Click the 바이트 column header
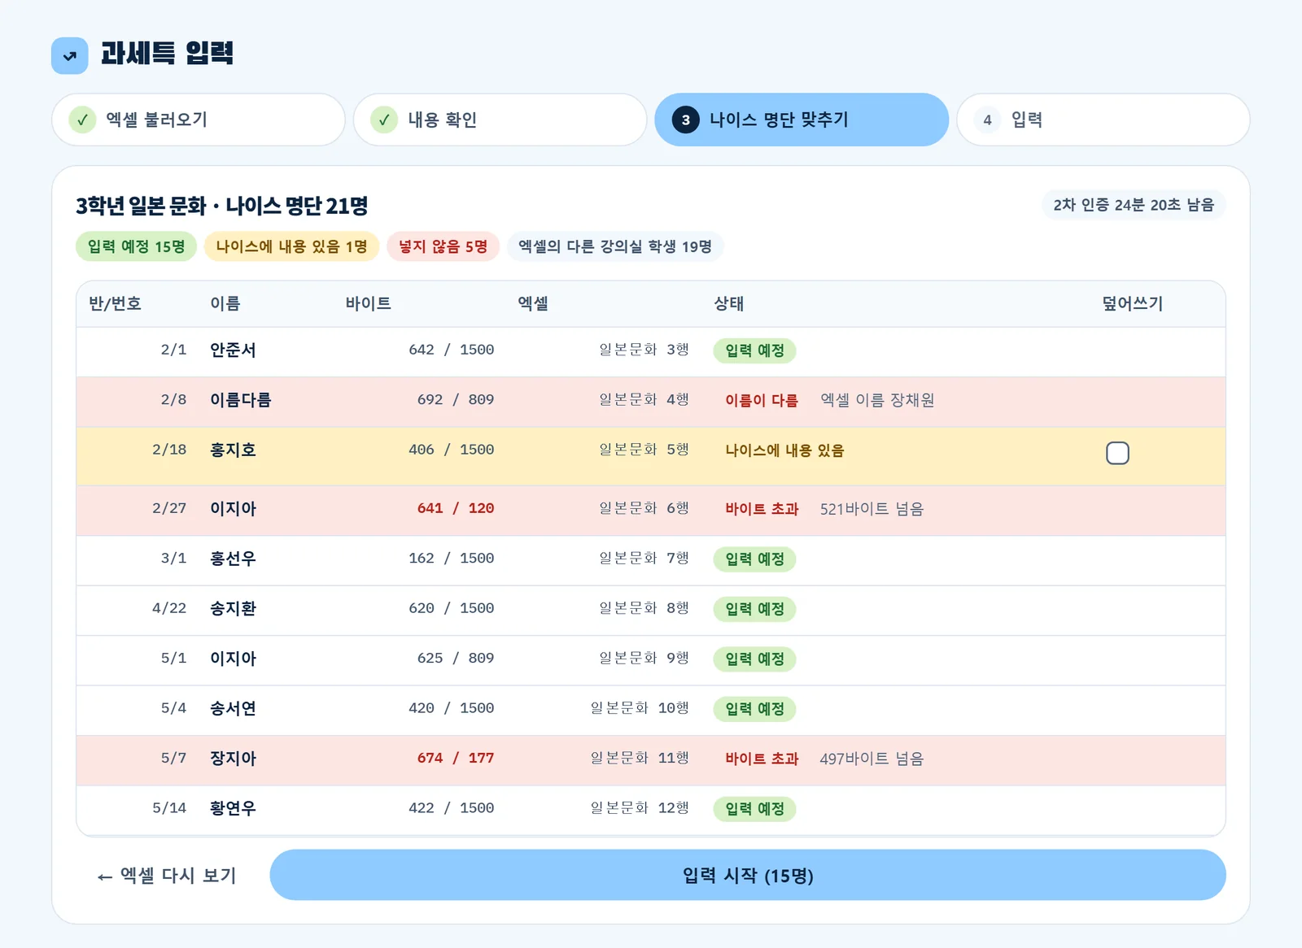1302x948 pixels. [368, 303]
